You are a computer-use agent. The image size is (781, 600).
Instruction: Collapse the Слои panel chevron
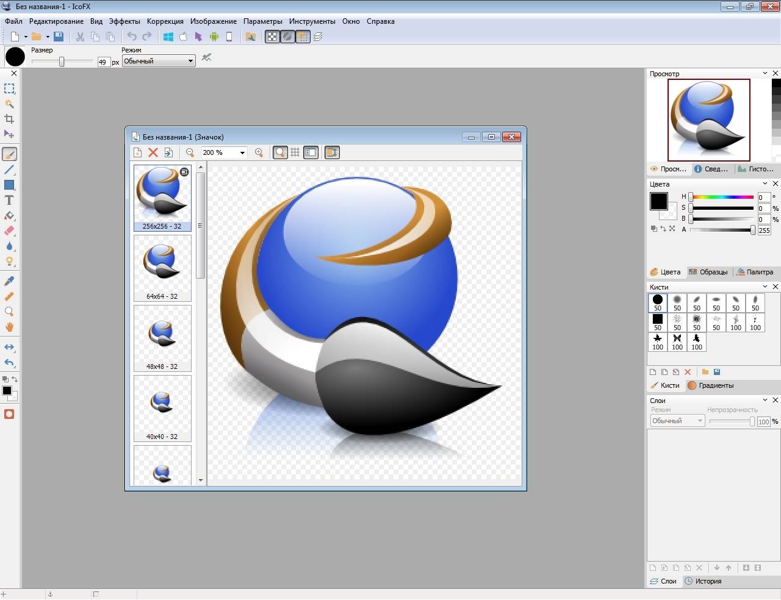click(765, 400)
